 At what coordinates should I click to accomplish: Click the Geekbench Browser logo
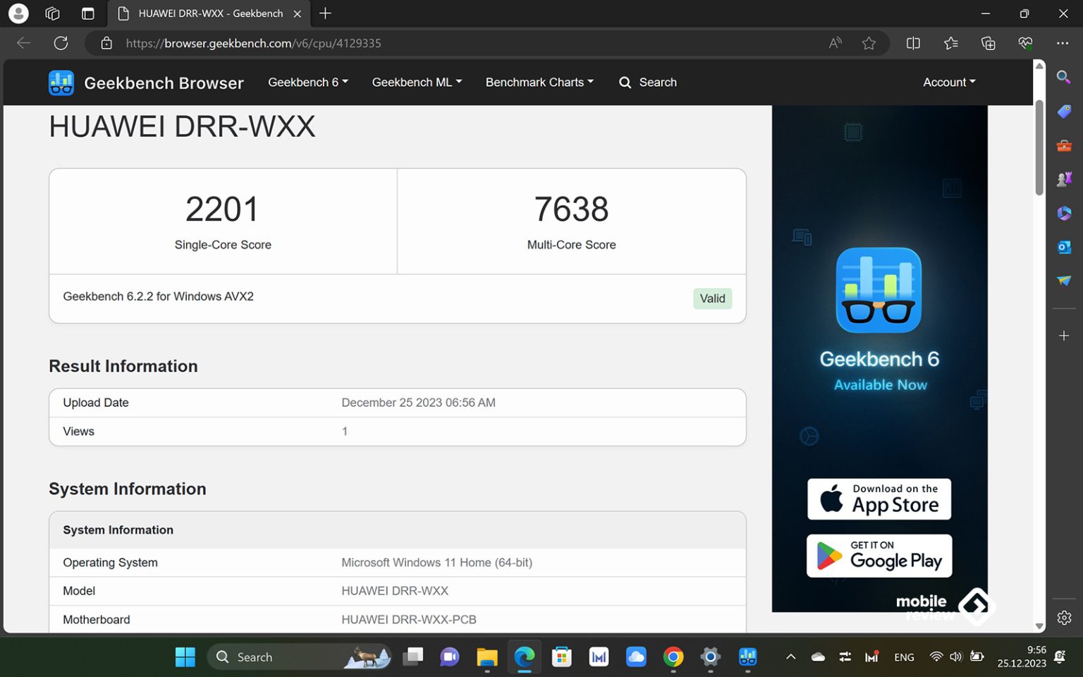pyautogui.click(x=146, y=83)
